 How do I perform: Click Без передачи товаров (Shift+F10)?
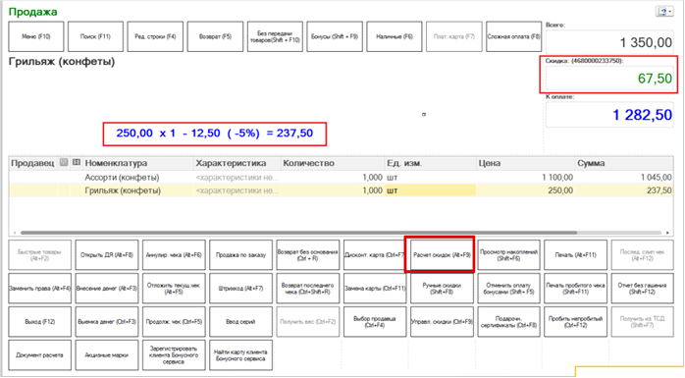point(275,36)
